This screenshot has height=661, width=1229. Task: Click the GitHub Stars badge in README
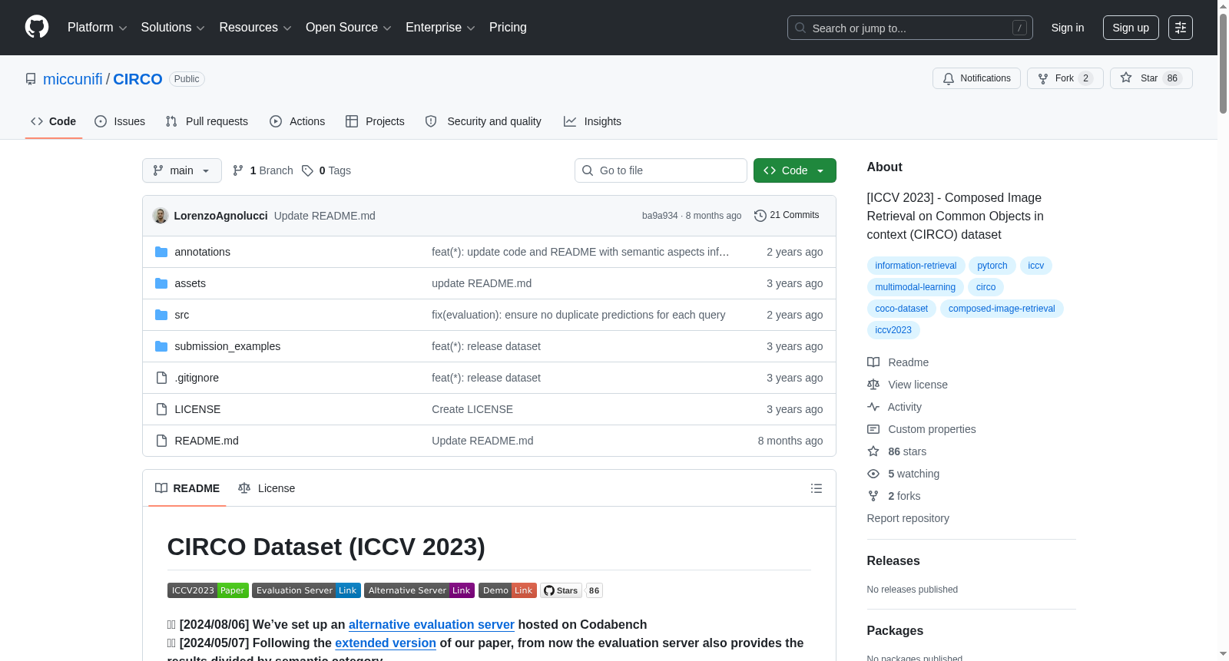[571, 590]
